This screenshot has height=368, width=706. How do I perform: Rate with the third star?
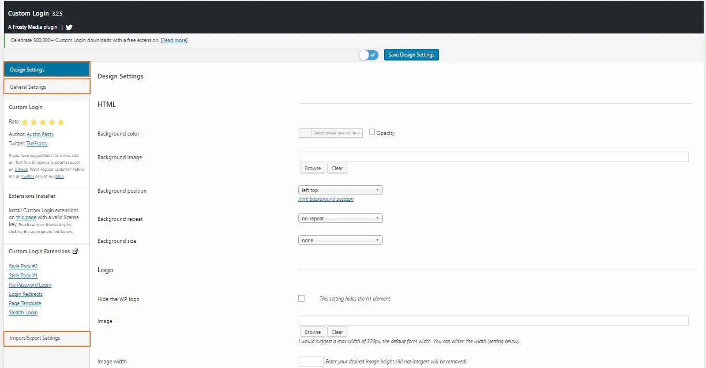pos(43,122)
